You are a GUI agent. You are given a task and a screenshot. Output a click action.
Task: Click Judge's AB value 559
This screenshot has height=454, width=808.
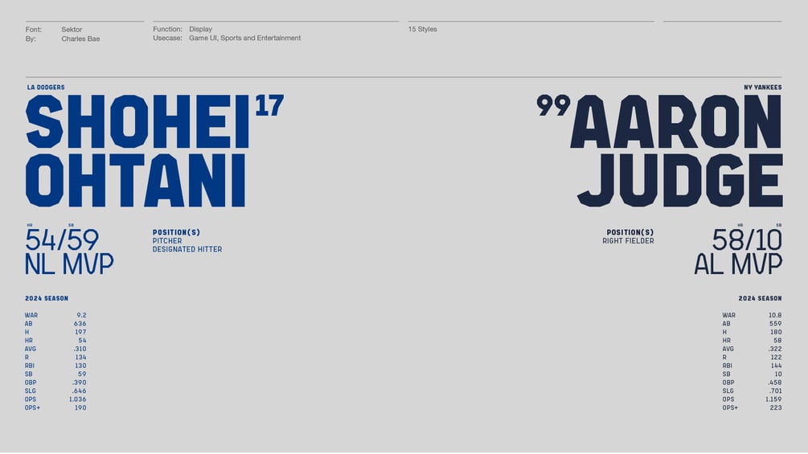click(x=776, y=324)
